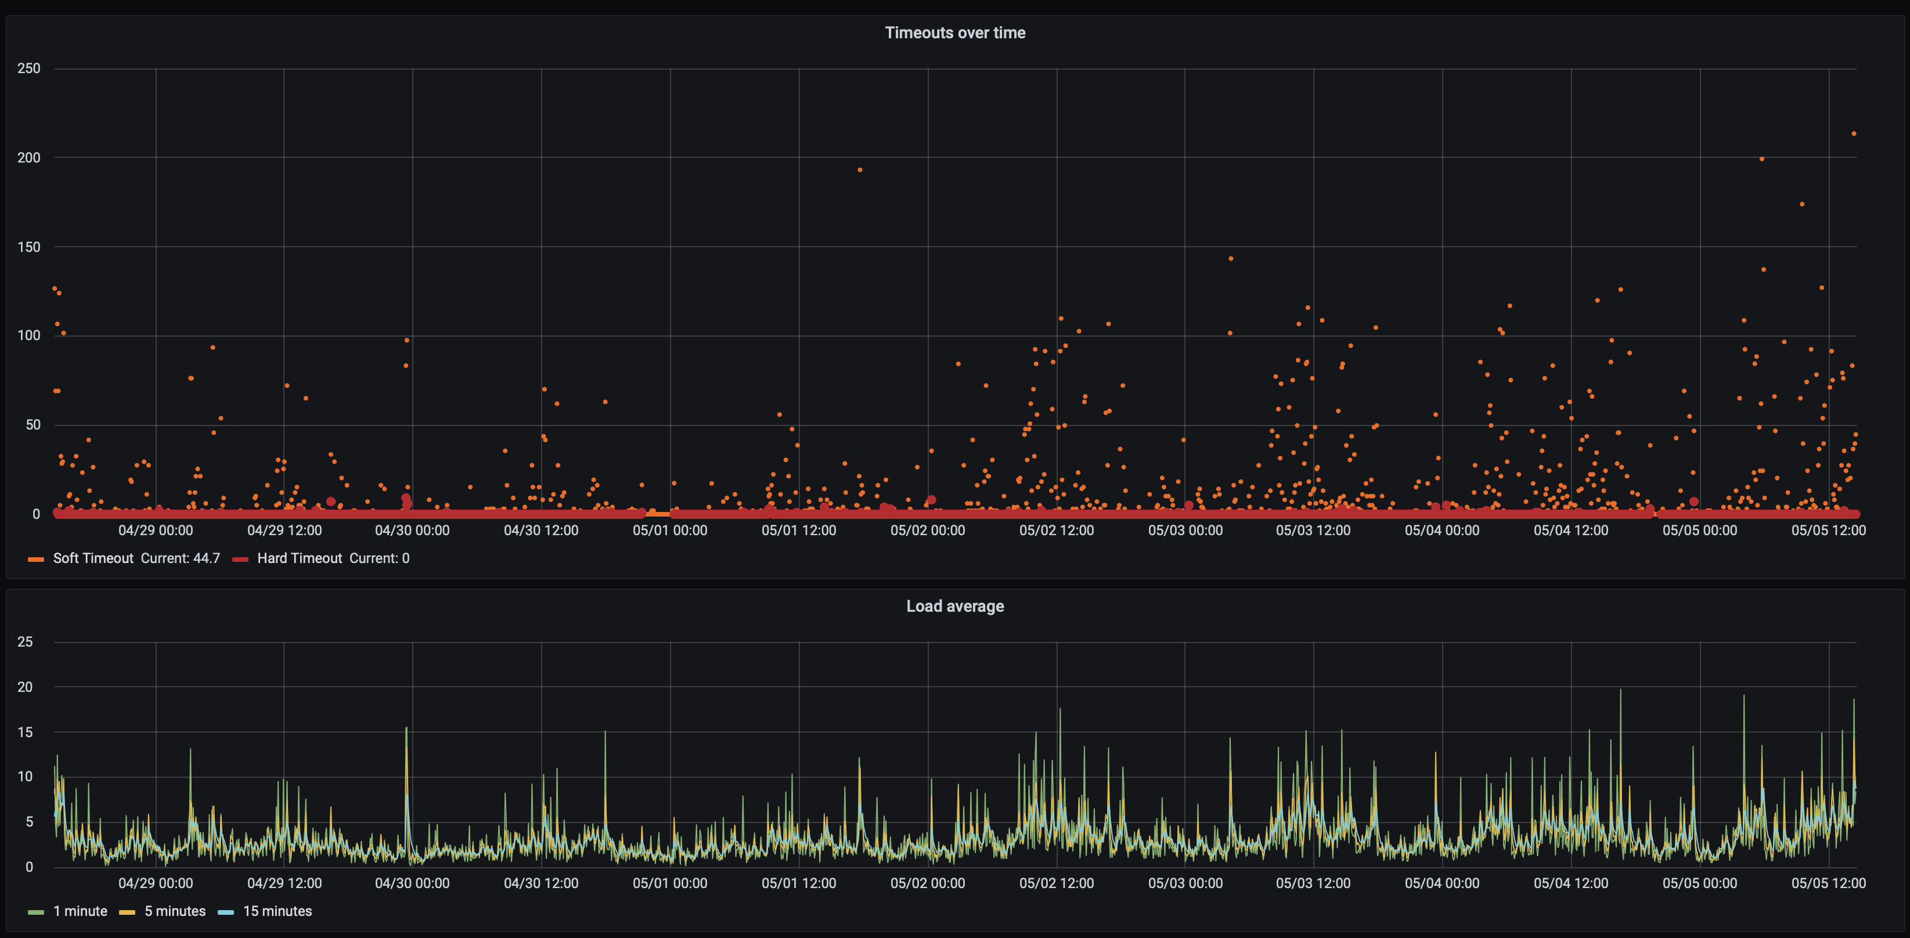
Task: Click the highest orange point above 200 at far right
Action: point(1854,134)
